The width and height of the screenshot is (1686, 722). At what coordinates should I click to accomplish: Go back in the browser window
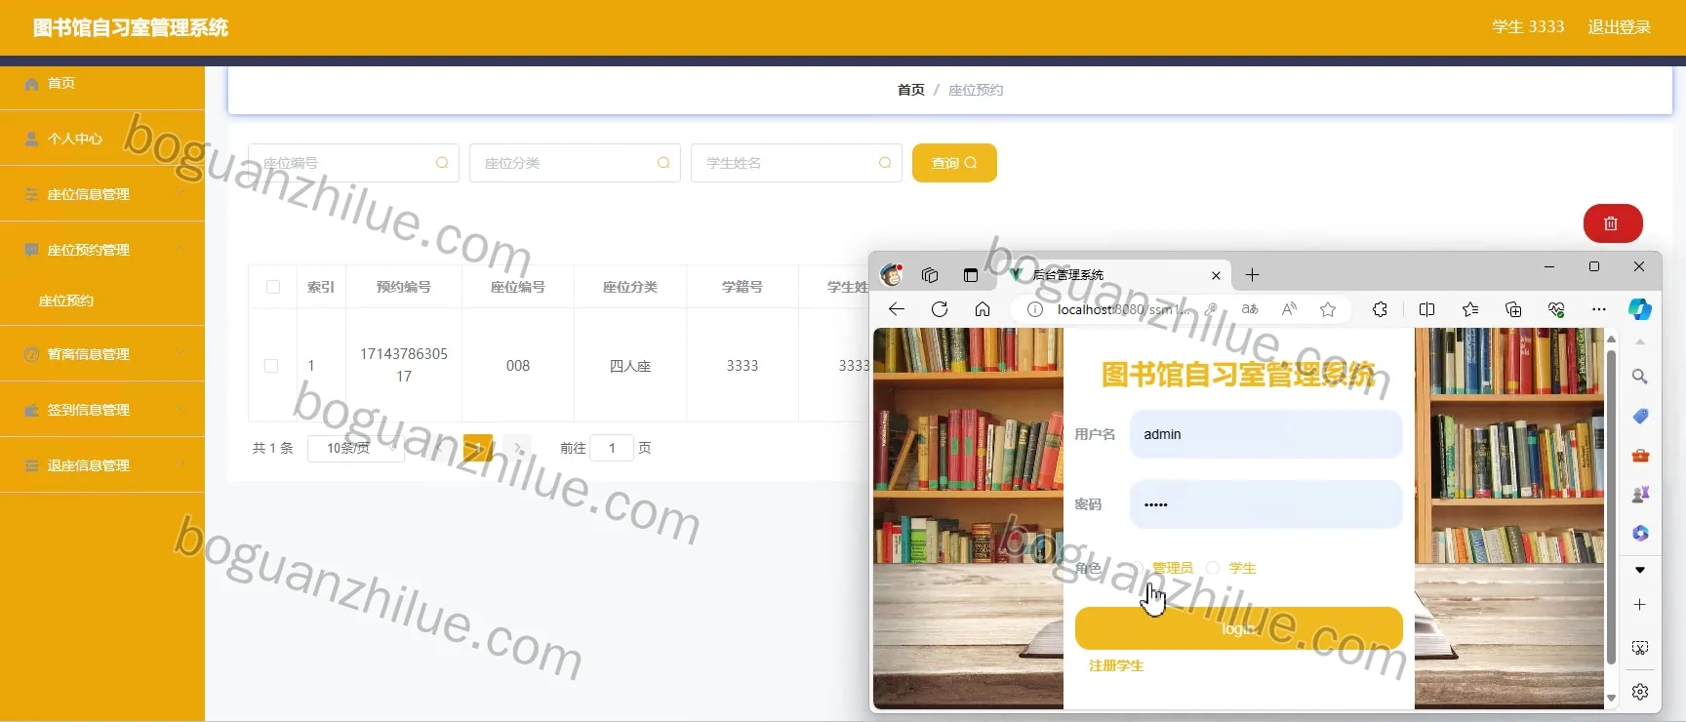tap(897, 309)
